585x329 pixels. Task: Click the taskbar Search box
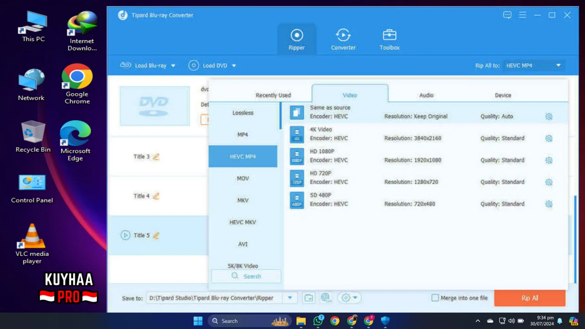[249, 321]
